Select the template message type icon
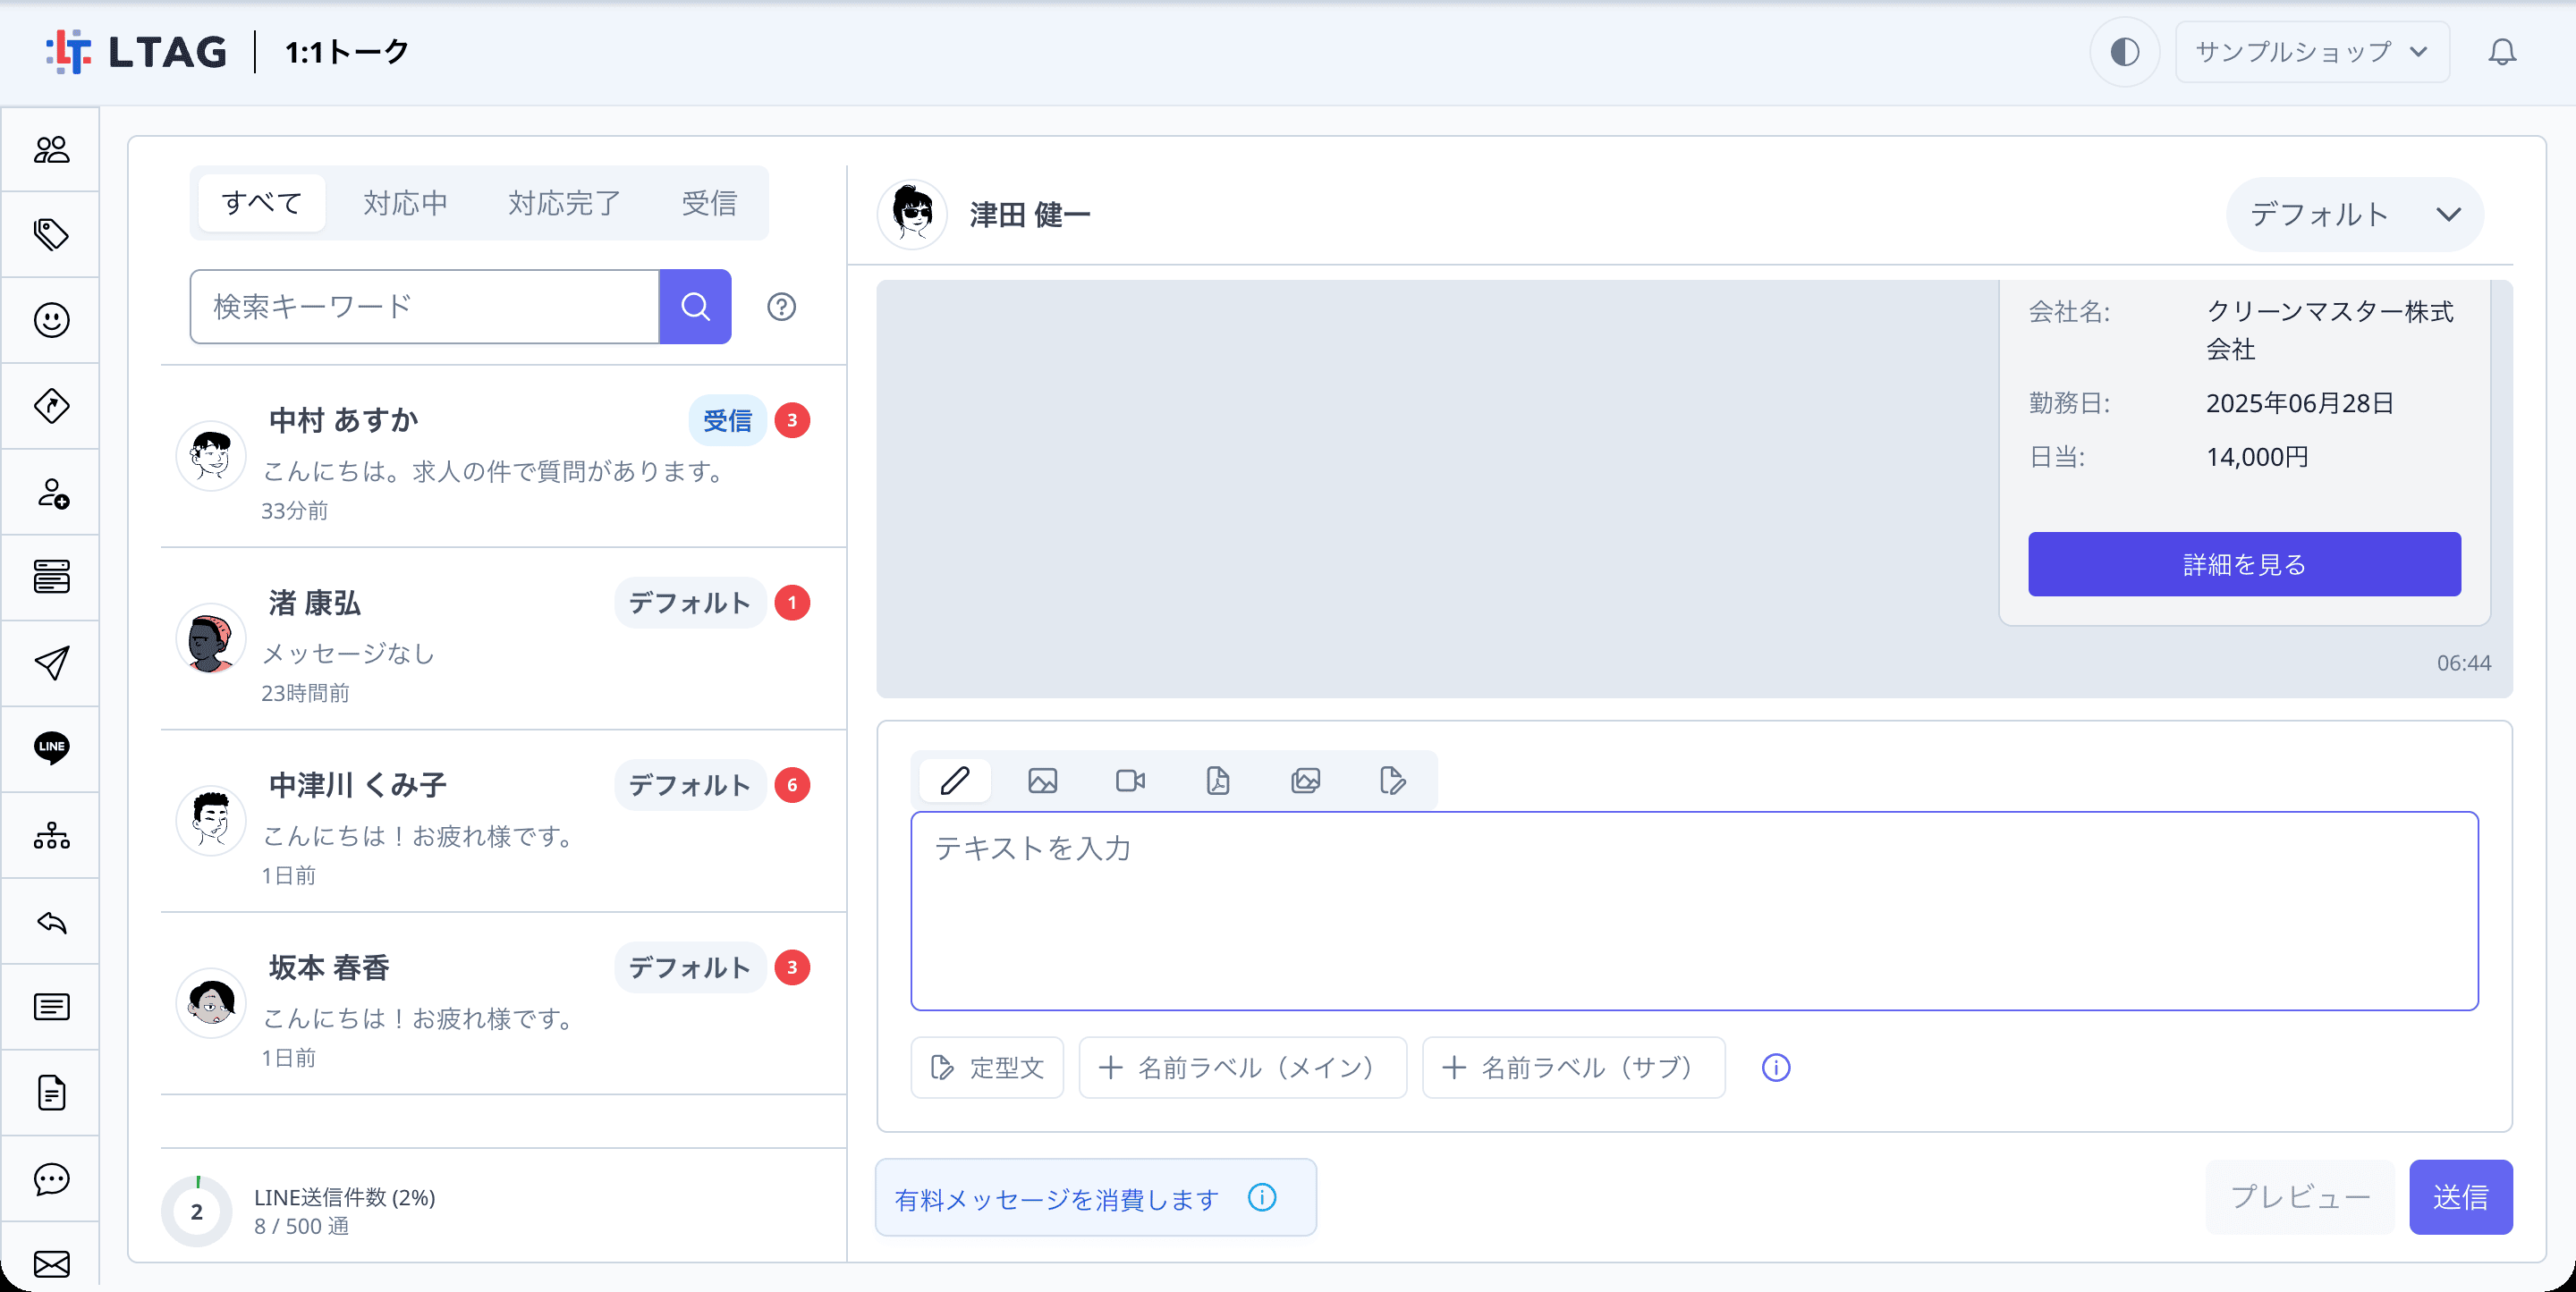The image size is (2576, 1292). coord(1392,780)
